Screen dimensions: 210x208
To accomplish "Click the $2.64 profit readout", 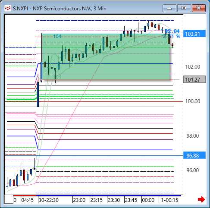I will coord(172,31).
